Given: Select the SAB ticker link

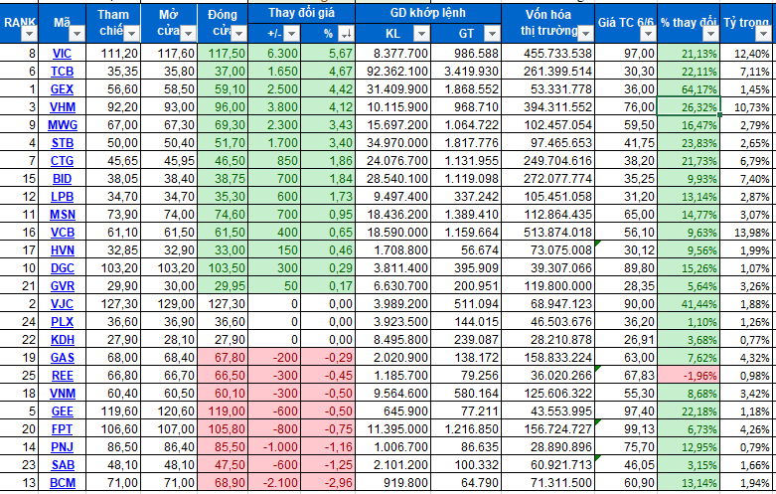Looking at the screenshot, I should coord(62,465).
